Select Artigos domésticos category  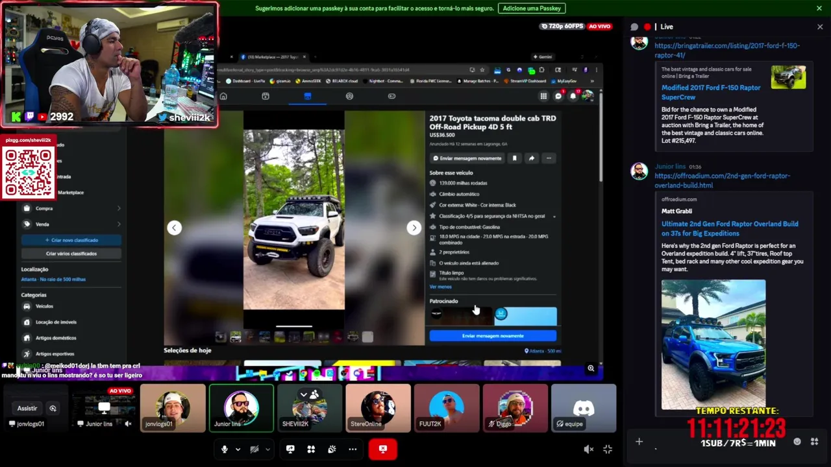pos(71,338)
